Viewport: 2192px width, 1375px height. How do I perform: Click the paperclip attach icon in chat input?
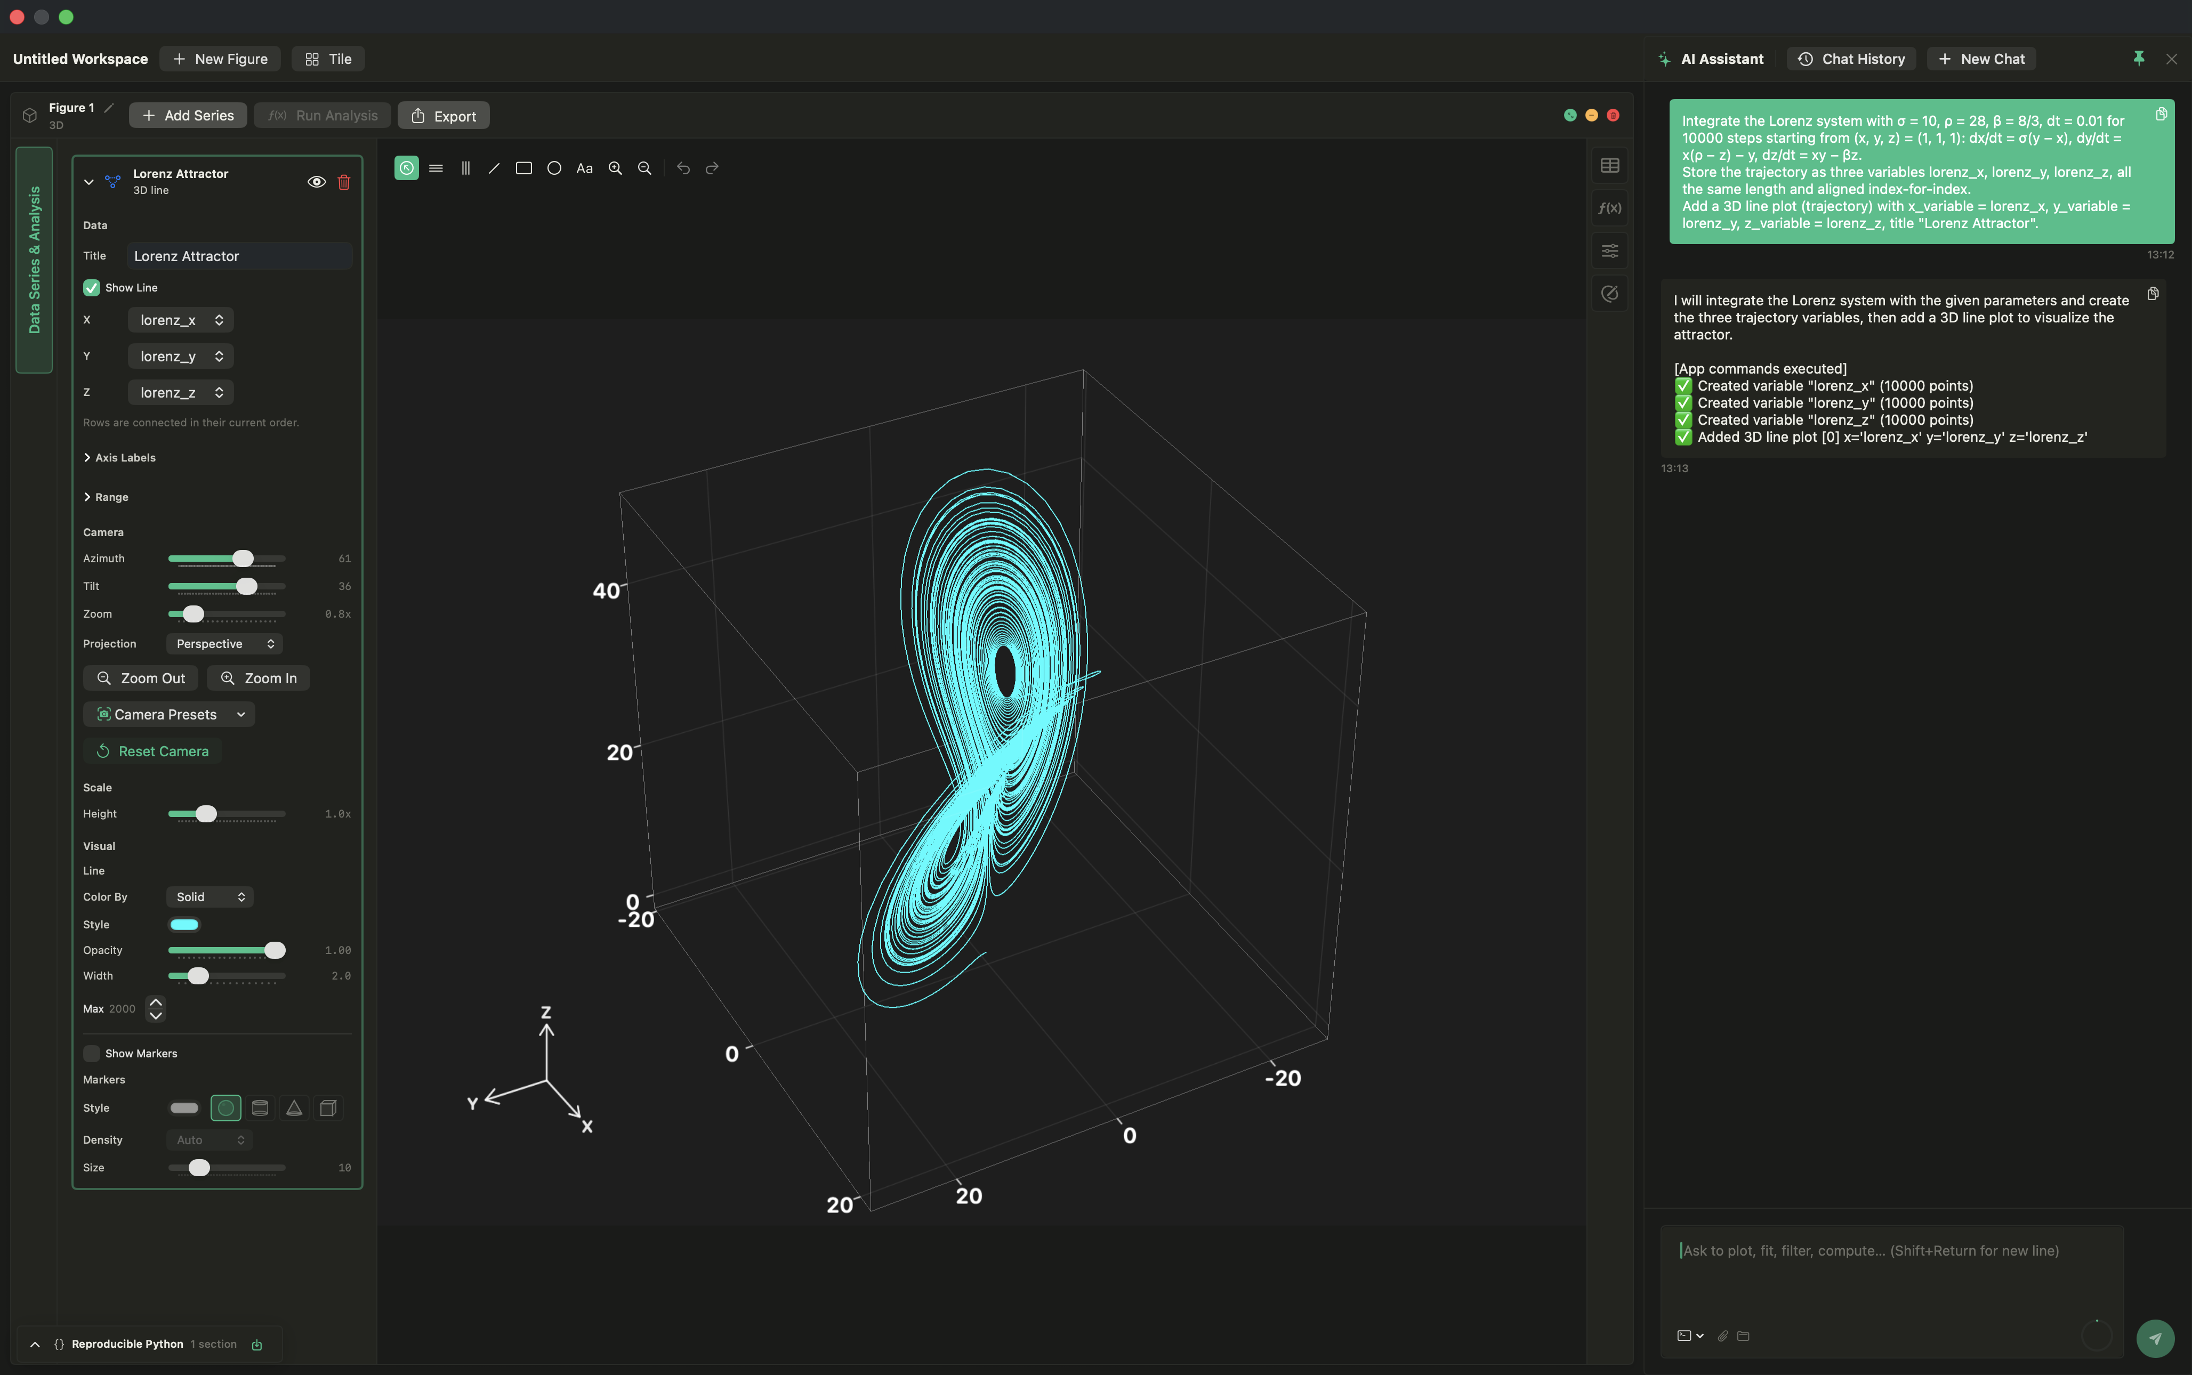[x=1722, y=1336]
